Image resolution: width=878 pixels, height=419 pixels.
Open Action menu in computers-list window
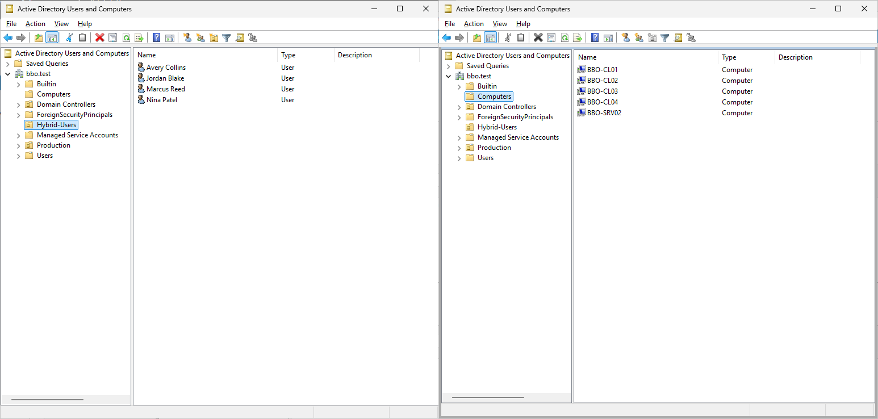click(474, 24)
